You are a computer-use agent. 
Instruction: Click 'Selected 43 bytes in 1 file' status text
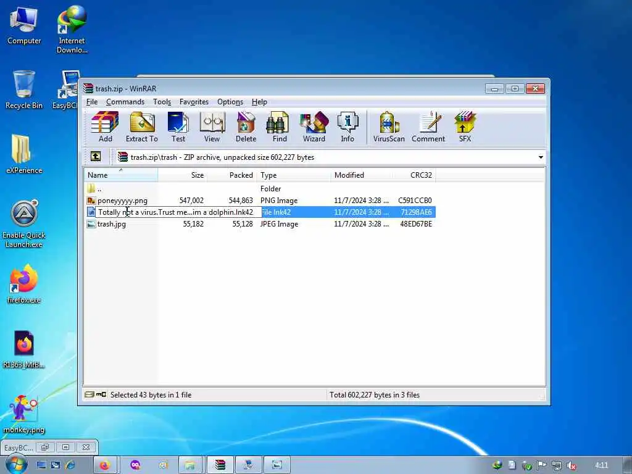click(x=151, y=395)
